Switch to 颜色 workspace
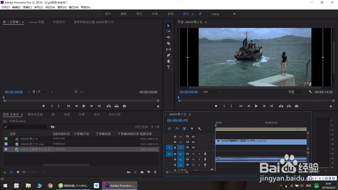The height and width of the screenshot is (190, 338). 139,14
